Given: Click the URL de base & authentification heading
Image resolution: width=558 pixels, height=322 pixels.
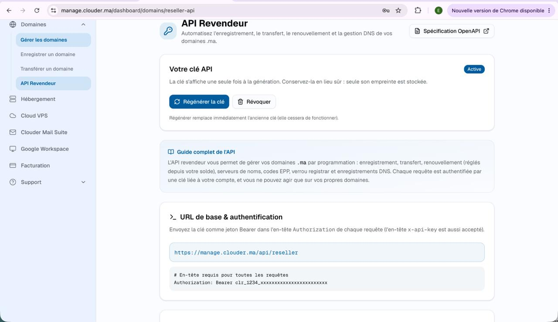Looking at the screenshot, I should [231, 217].
